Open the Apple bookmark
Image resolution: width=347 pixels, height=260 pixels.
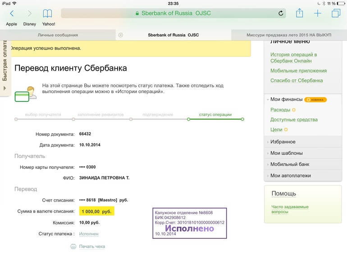click(12, 24)
